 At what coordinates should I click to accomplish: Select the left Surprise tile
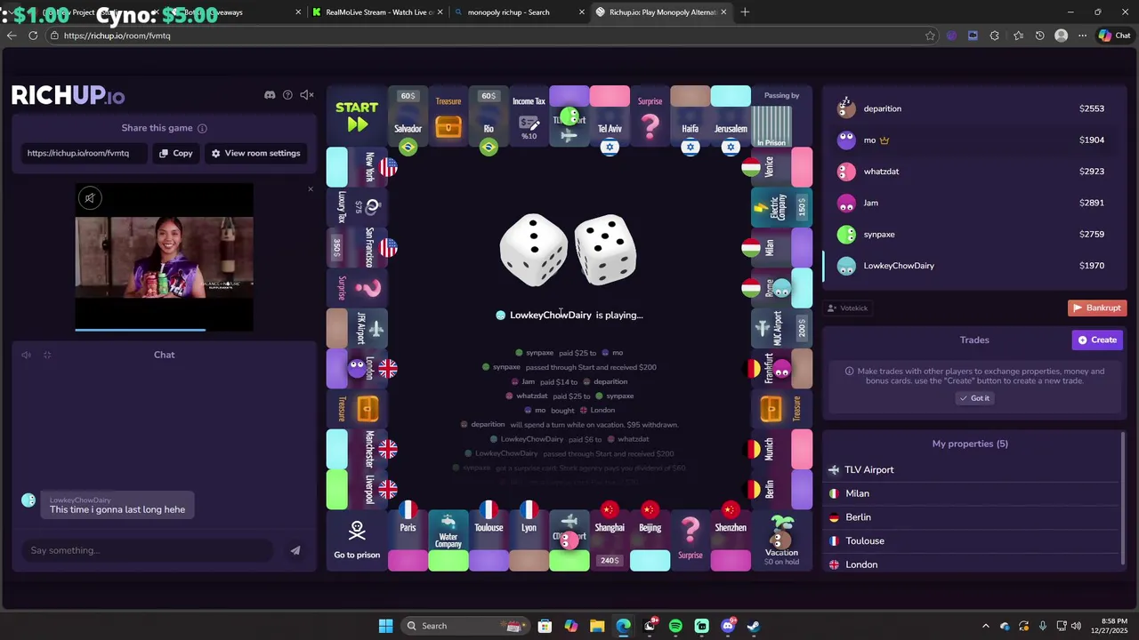point(357,287)
